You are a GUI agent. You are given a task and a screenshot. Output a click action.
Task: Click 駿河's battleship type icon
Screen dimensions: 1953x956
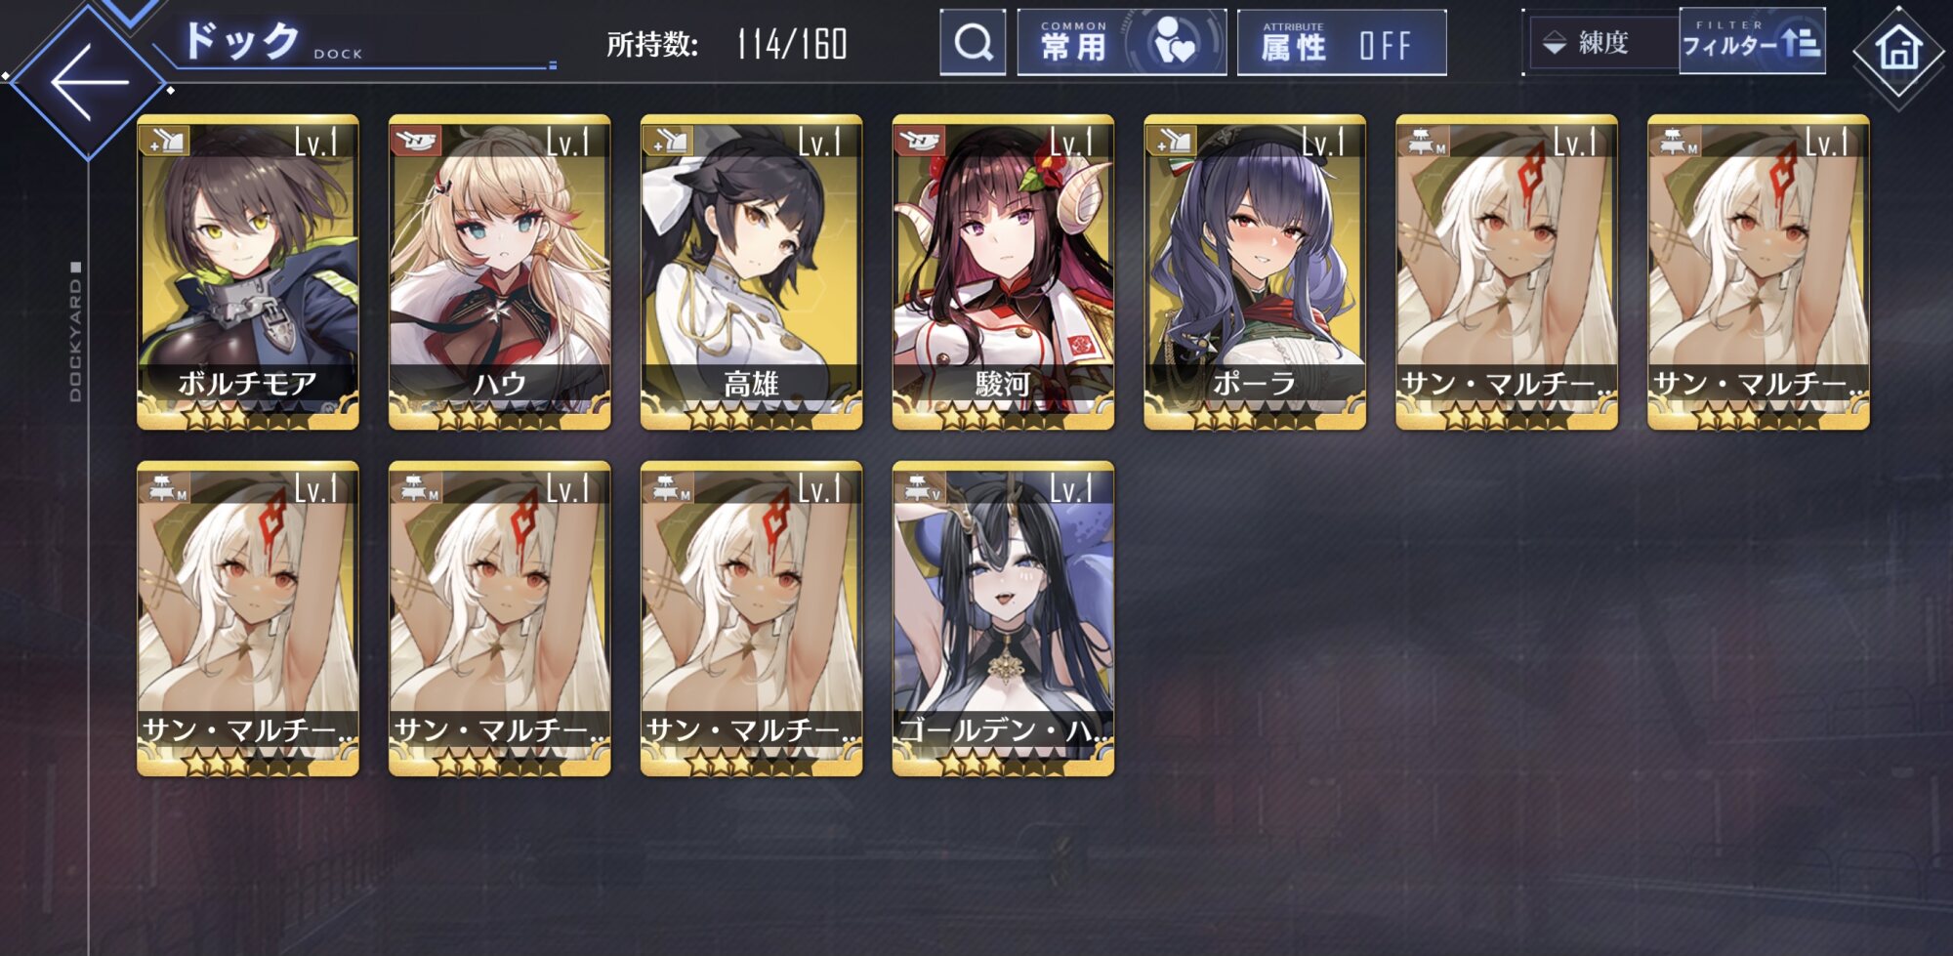coord(921,142)
